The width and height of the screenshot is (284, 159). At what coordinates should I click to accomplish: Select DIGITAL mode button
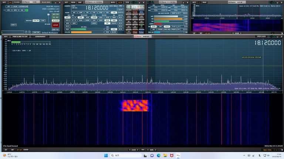(x=121, y=13)
